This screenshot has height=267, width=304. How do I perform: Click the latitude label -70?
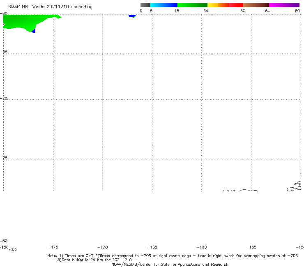[4, 99]
